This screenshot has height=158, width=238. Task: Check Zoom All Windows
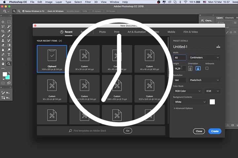click(x=46, y=11)
